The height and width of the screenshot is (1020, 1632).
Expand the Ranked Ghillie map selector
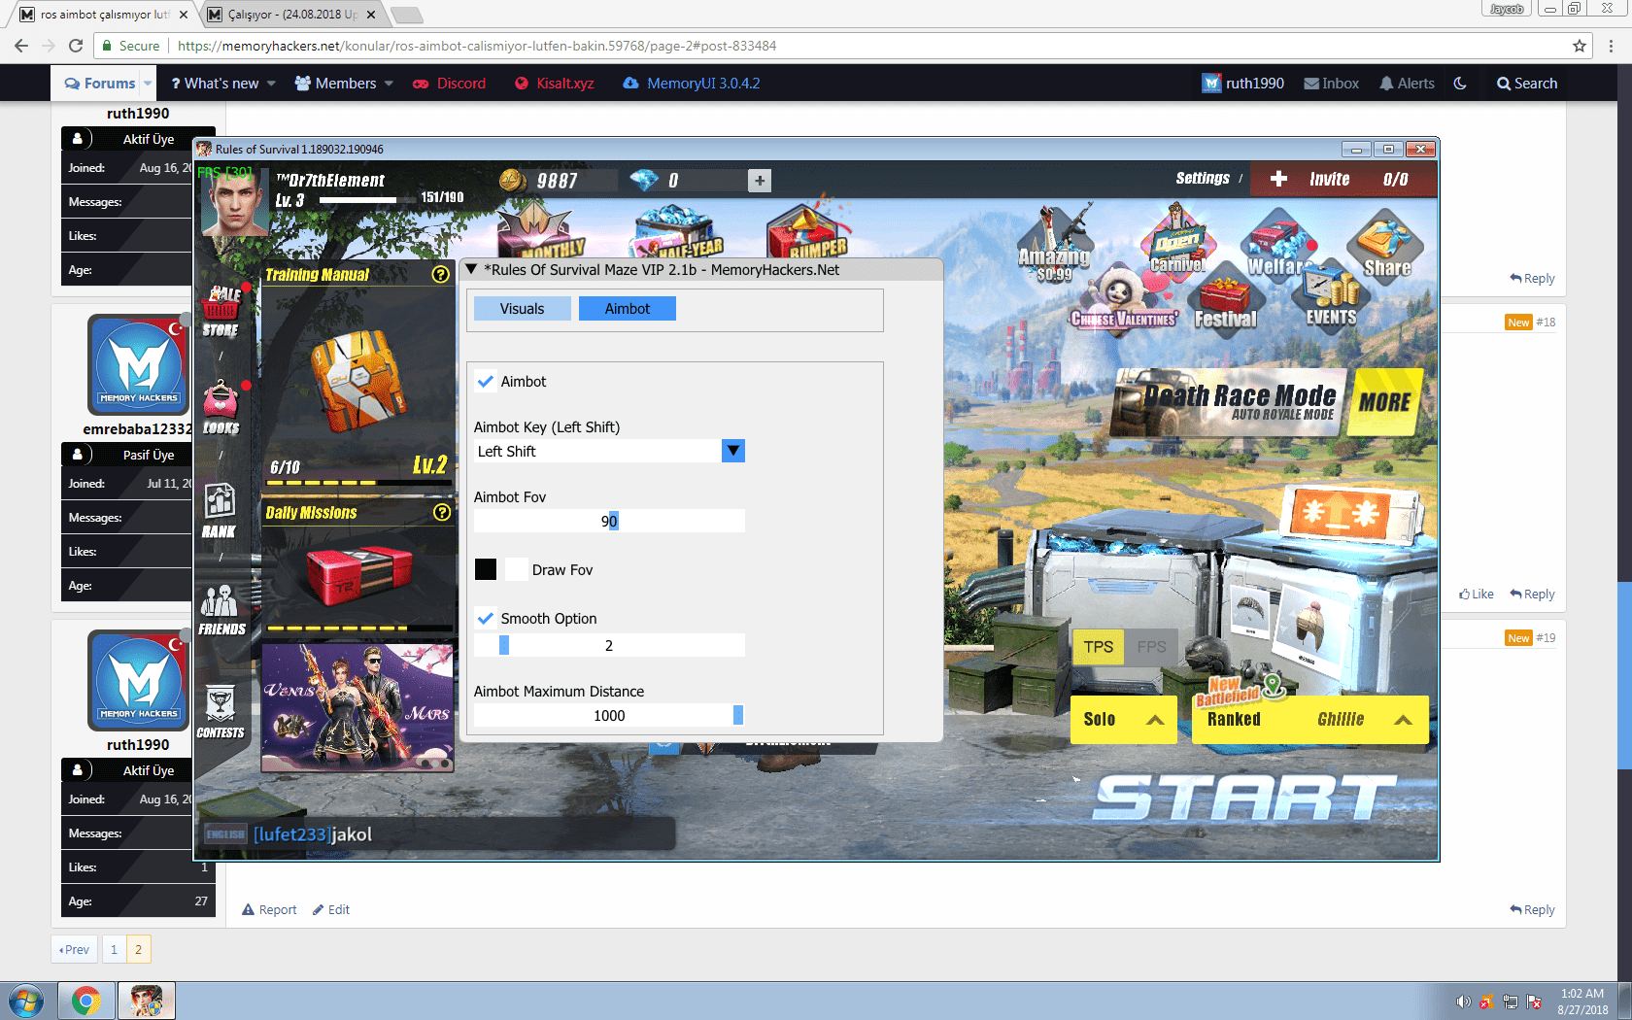[1309, 720]
